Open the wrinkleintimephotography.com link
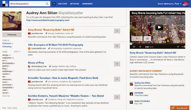 (48, 20)
